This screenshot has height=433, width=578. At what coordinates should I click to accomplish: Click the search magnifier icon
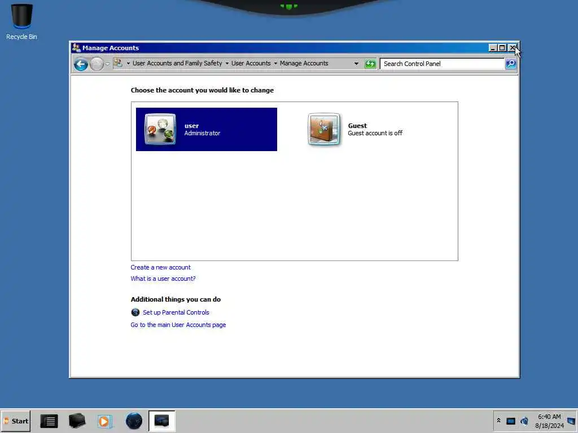point(511,64)
